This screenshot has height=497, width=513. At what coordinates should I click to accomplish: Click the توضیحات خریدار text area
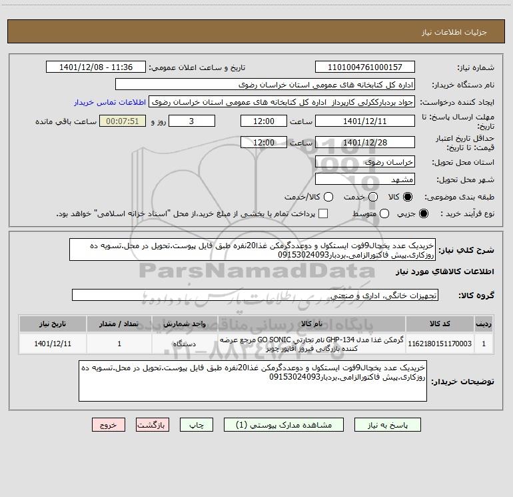(x=253, y=381)
